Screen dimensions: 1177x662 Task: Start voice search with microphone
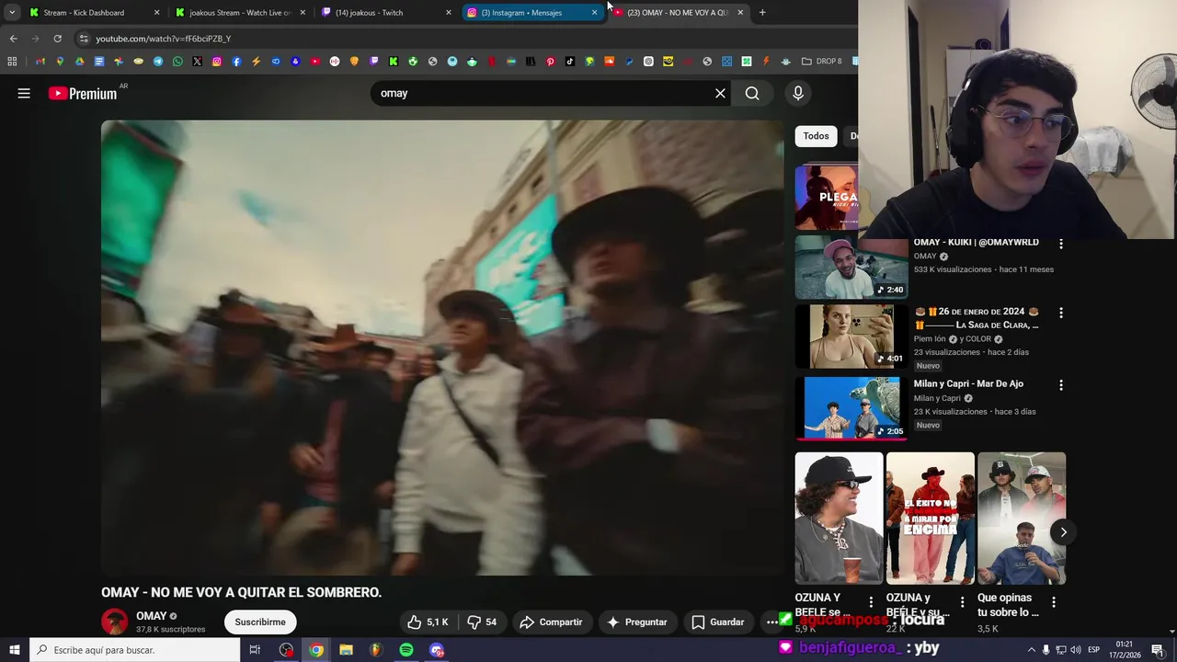798,93
